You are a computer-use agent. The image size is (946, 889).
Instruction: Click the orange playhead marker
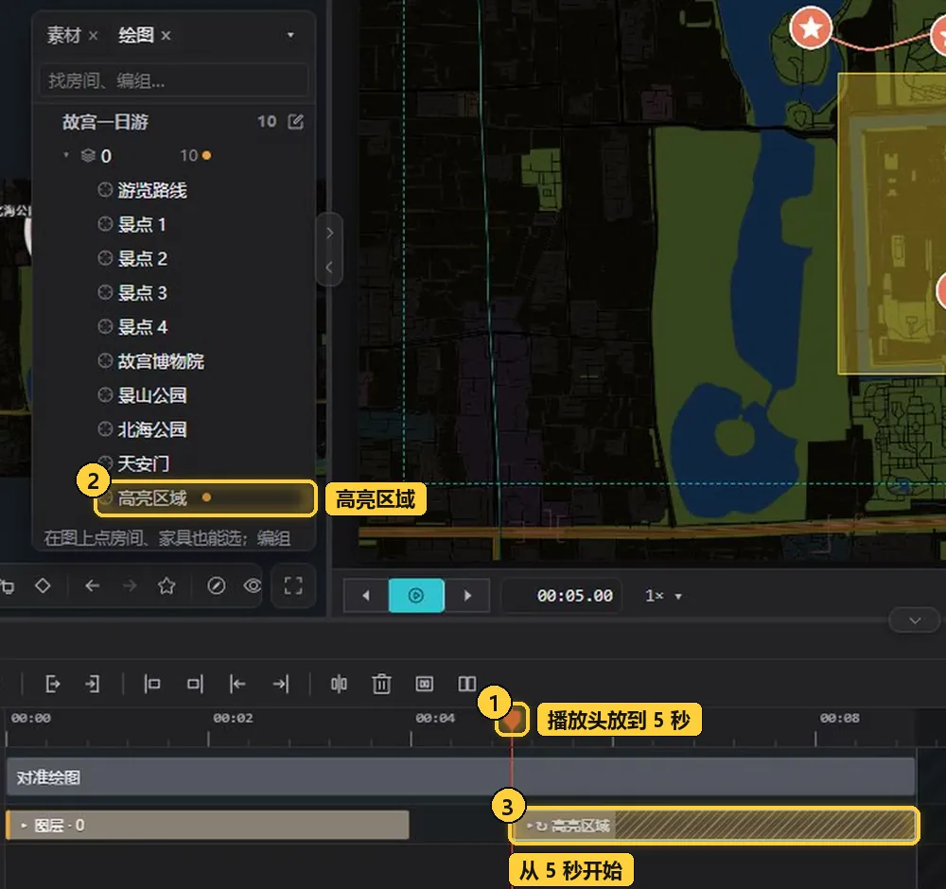tap(512, 719)
